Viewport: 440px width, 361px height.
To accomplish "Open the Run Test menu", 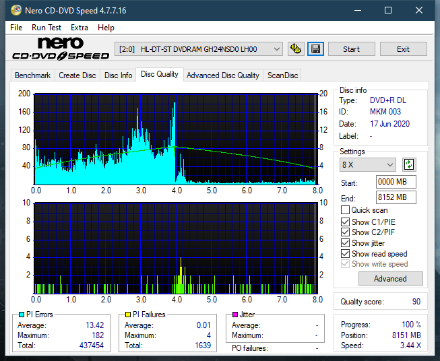I will 46,28.
